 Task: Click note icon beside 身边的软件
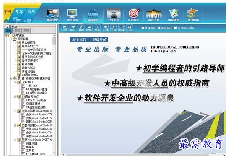[19, 42]
